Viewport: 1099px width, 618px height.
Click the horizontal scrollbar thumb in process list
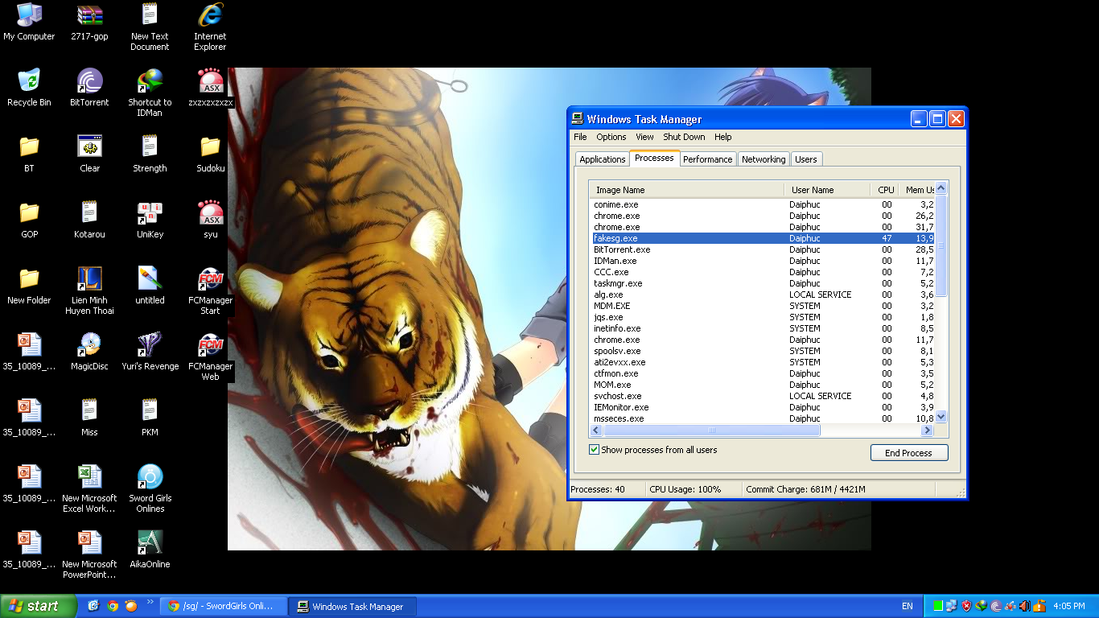711,431
